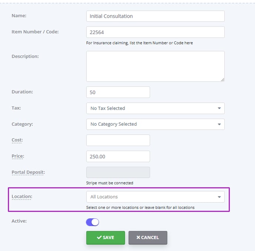Click the Name field containing Initial Consultation

[x=155, y=16]
